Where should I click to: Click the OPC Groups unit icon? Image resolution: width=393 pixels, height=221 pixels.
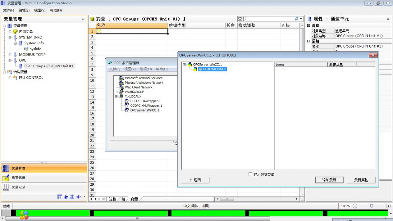pyautogui.click(x=21, y=66)
